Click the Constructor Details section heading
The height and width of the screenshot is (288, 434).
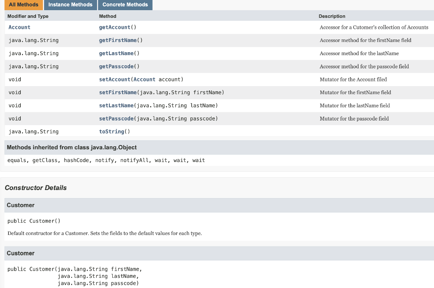coord(36,188)
